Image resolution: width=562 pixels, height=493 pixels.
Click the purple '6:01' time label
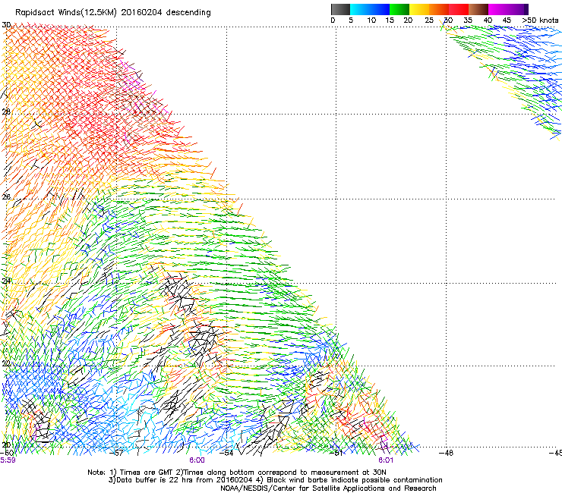click(x=386, y=460)
